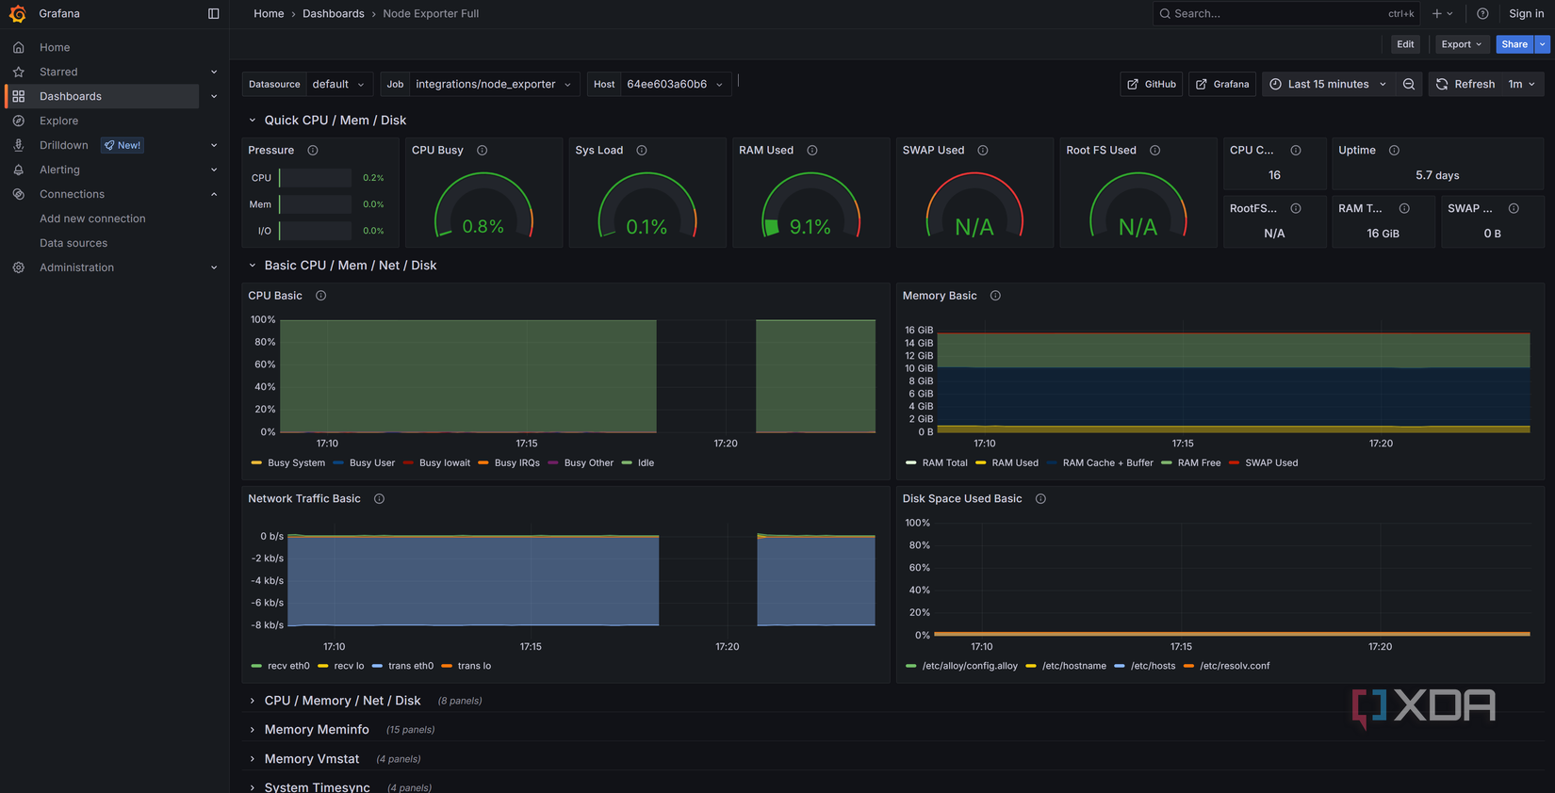Image resolution: width=1555 pixels, height=793 pixels.
Task: Click the zoom out time range icon
Action: click(x=1409, y=84)
